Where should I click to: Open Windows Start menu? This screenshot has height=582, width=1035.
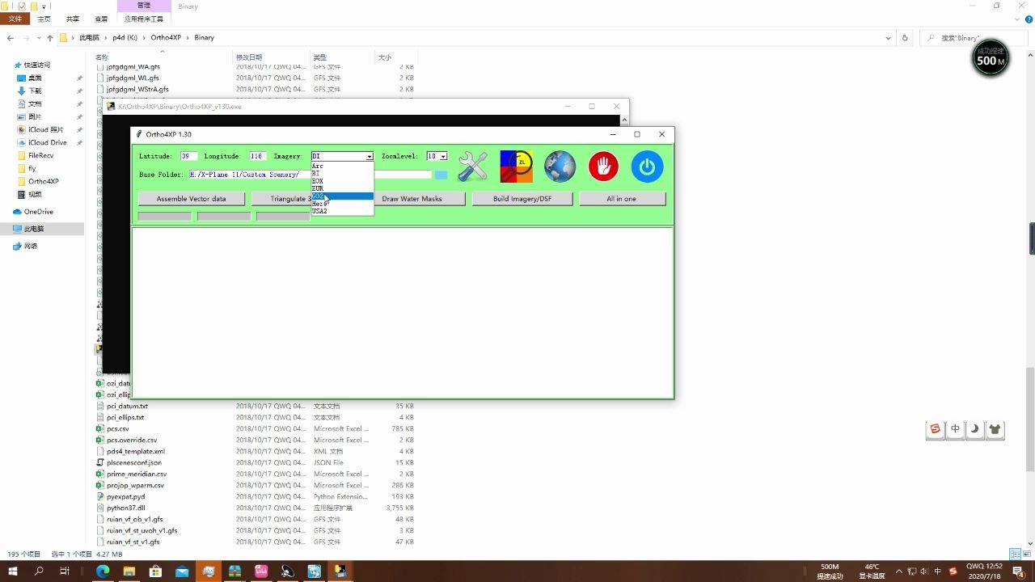tap(13, 571)
